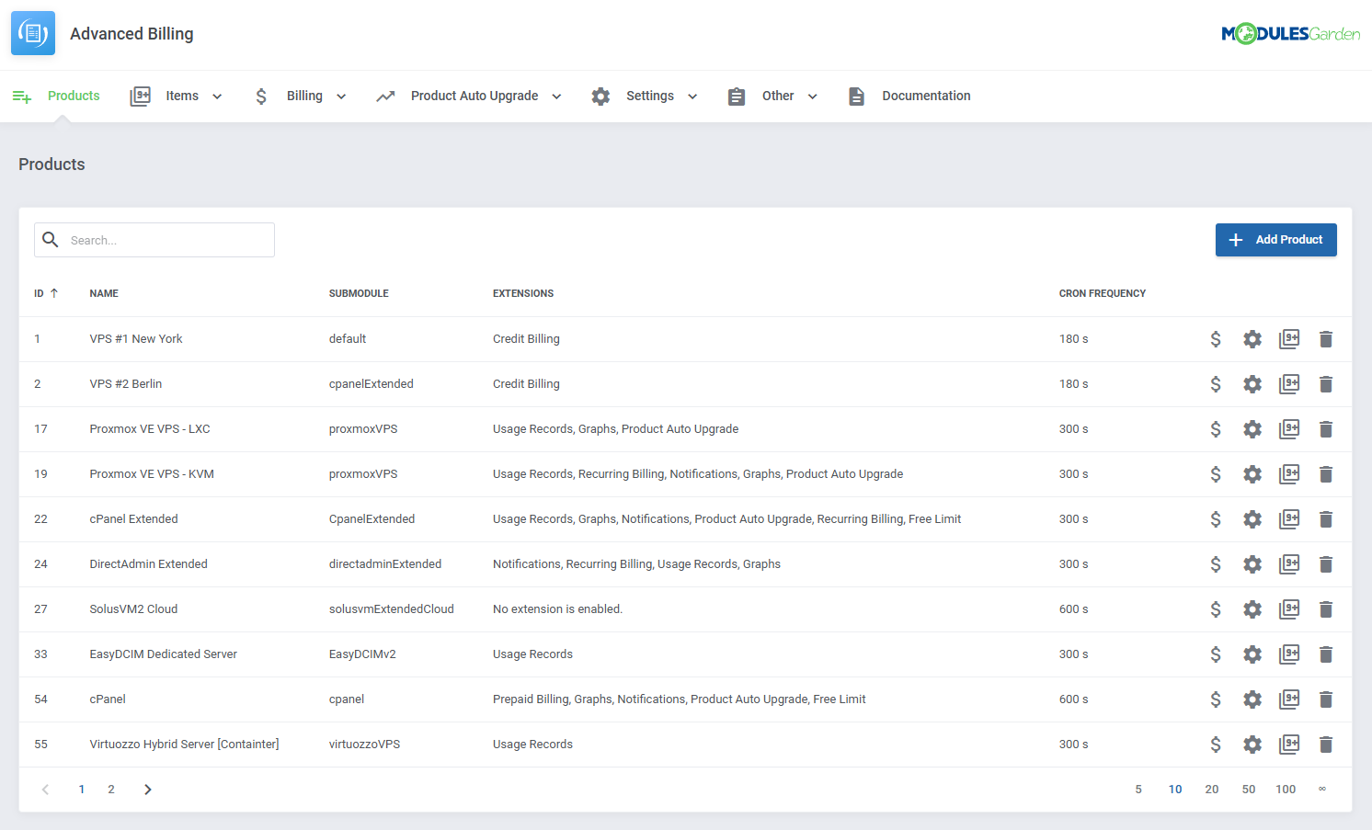This screenshot has height=830, width=1372.
Task: Show 50 entries per page
Action: pyautogui.click(x=1249, y=790)
